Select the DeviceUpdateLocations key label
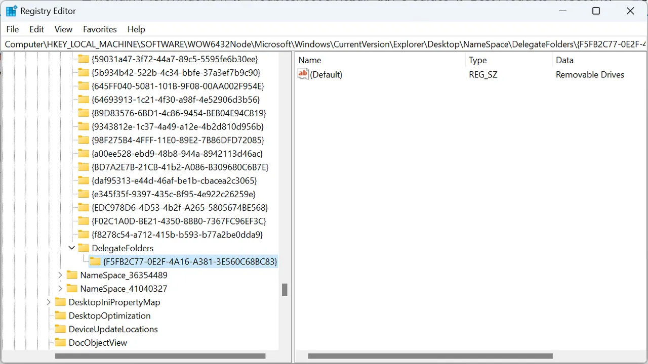648x364 pixels. click(x=113, y=329)
